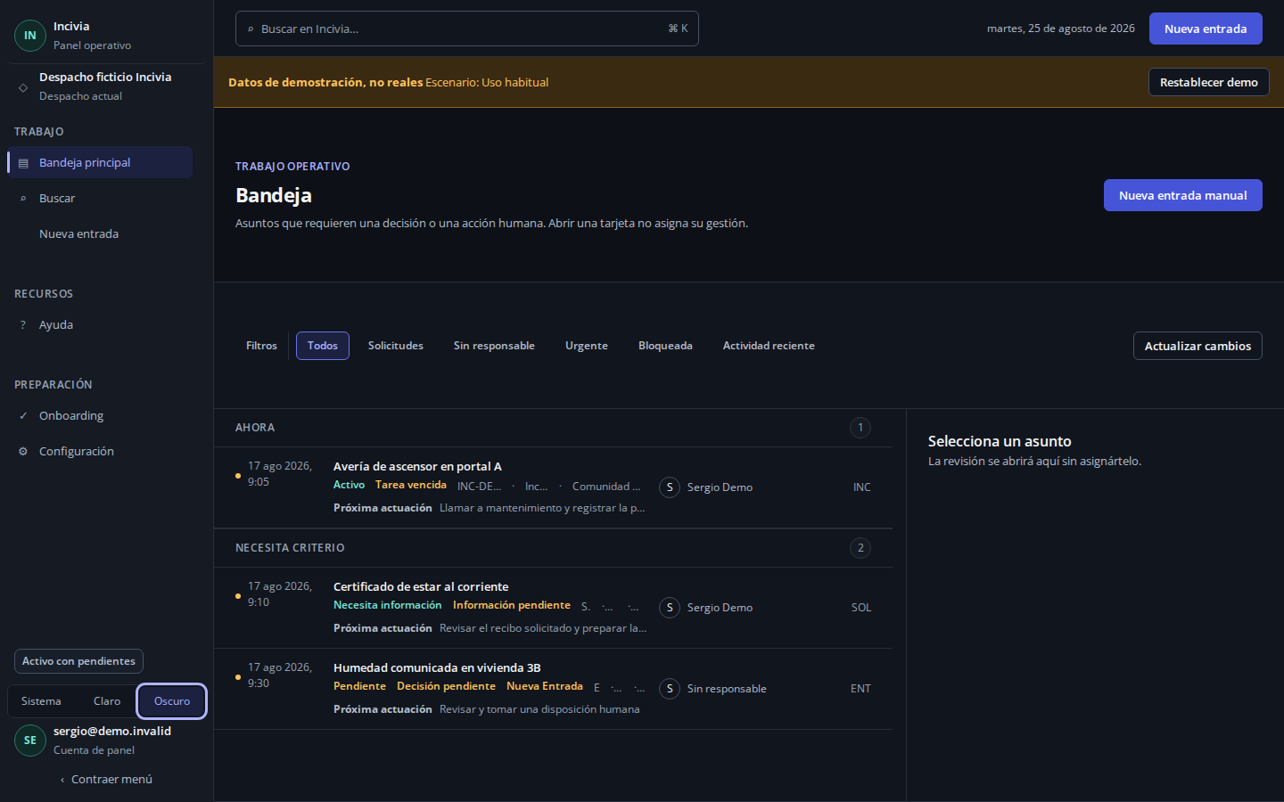
Task: Click the Sin responsable avatar in Humedad row
Action: pos(670,689)
